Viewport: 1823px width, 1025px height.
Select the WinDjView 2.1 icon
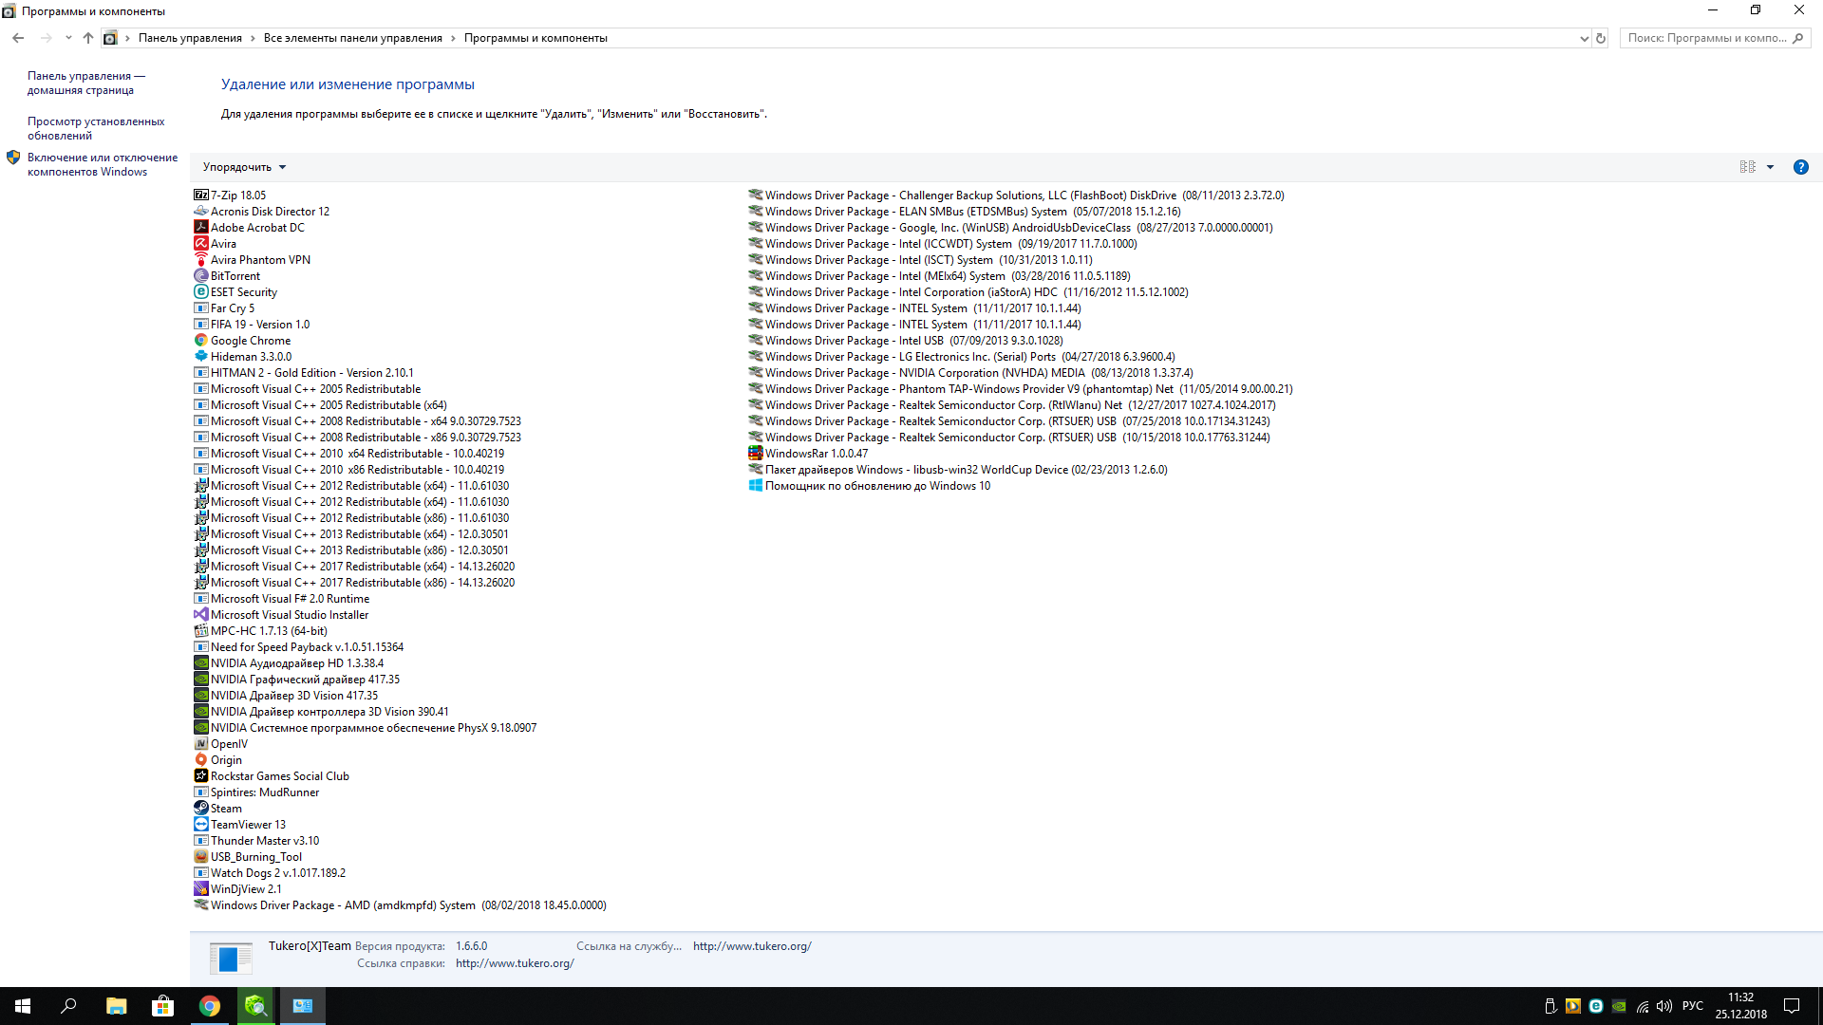200,889
